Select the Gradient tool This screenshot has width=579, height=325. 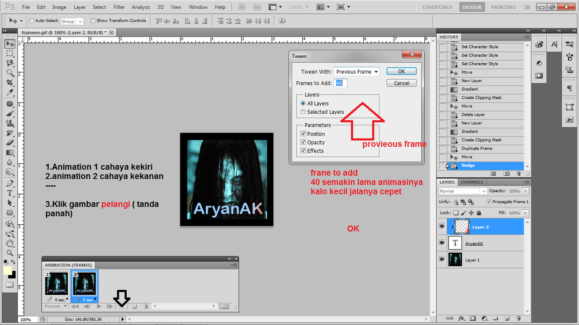coord(10,152)
